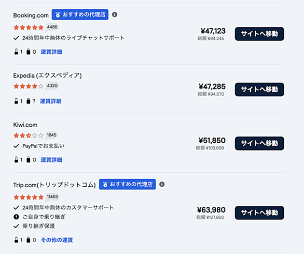Go to Kiwi.com site for ¥51,850
304x254 pixels.
pos(259,143)
